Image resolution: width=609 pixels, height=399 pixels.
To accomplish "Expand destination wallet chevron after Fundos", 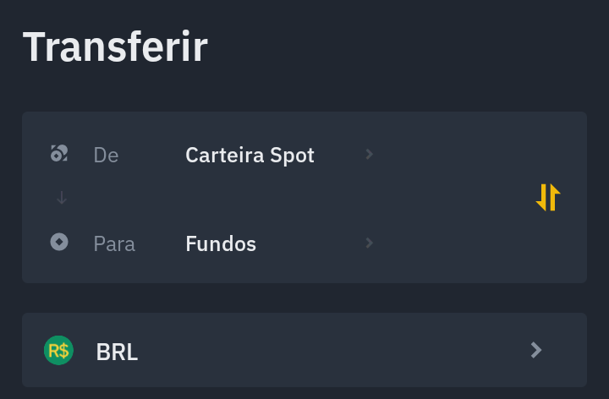I will click(x=370, y=243).
